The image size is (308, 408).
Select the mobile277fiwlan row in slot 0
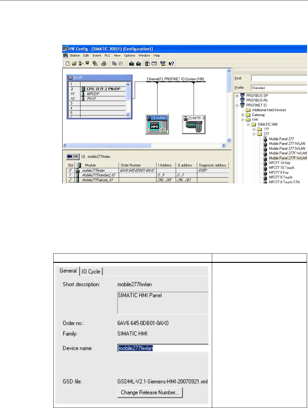148,170
